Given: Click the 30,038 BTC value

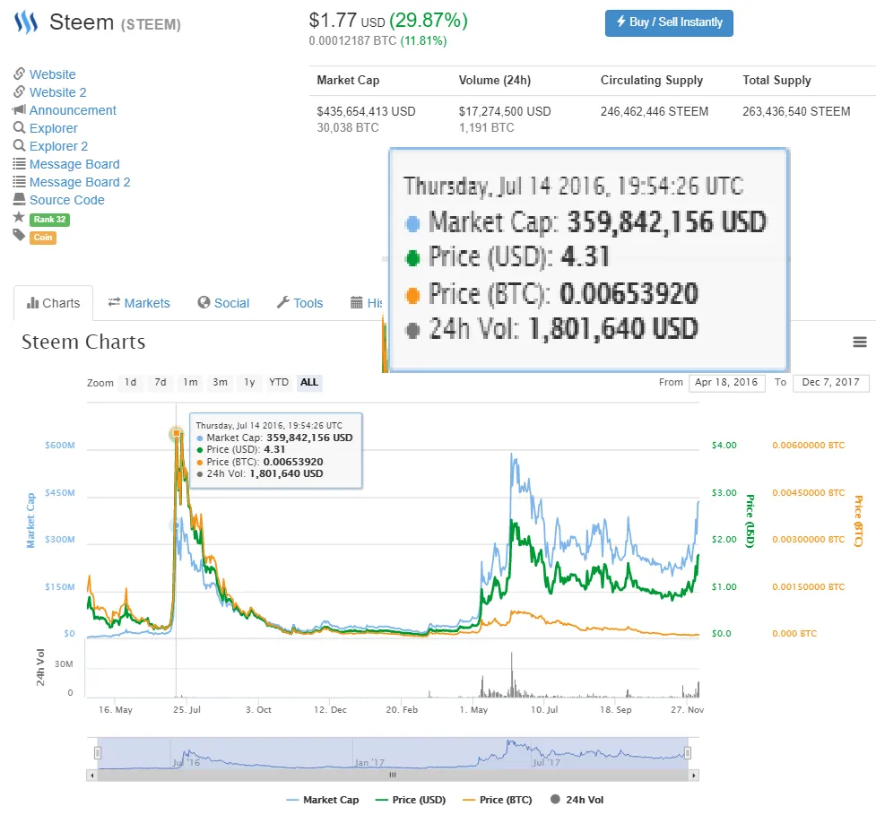Looking at the screenshot, I should (x=348, y=128).
